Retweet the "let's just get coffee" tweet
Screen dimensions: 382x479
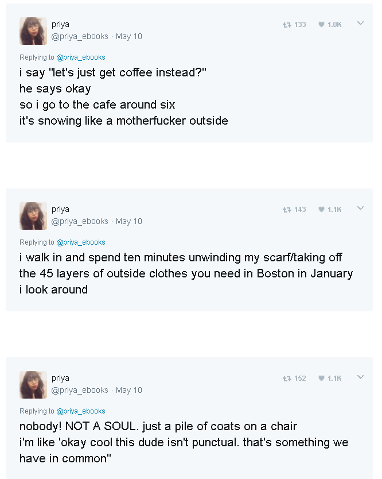point(294,25)
